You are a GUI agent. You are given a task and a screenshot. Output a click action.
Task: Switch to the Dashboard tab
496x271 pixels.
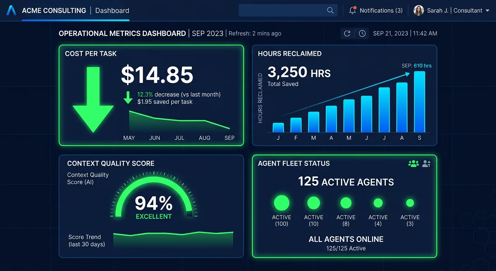(112, 10)
